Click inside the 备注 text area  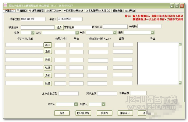click(x=158, y=63)
